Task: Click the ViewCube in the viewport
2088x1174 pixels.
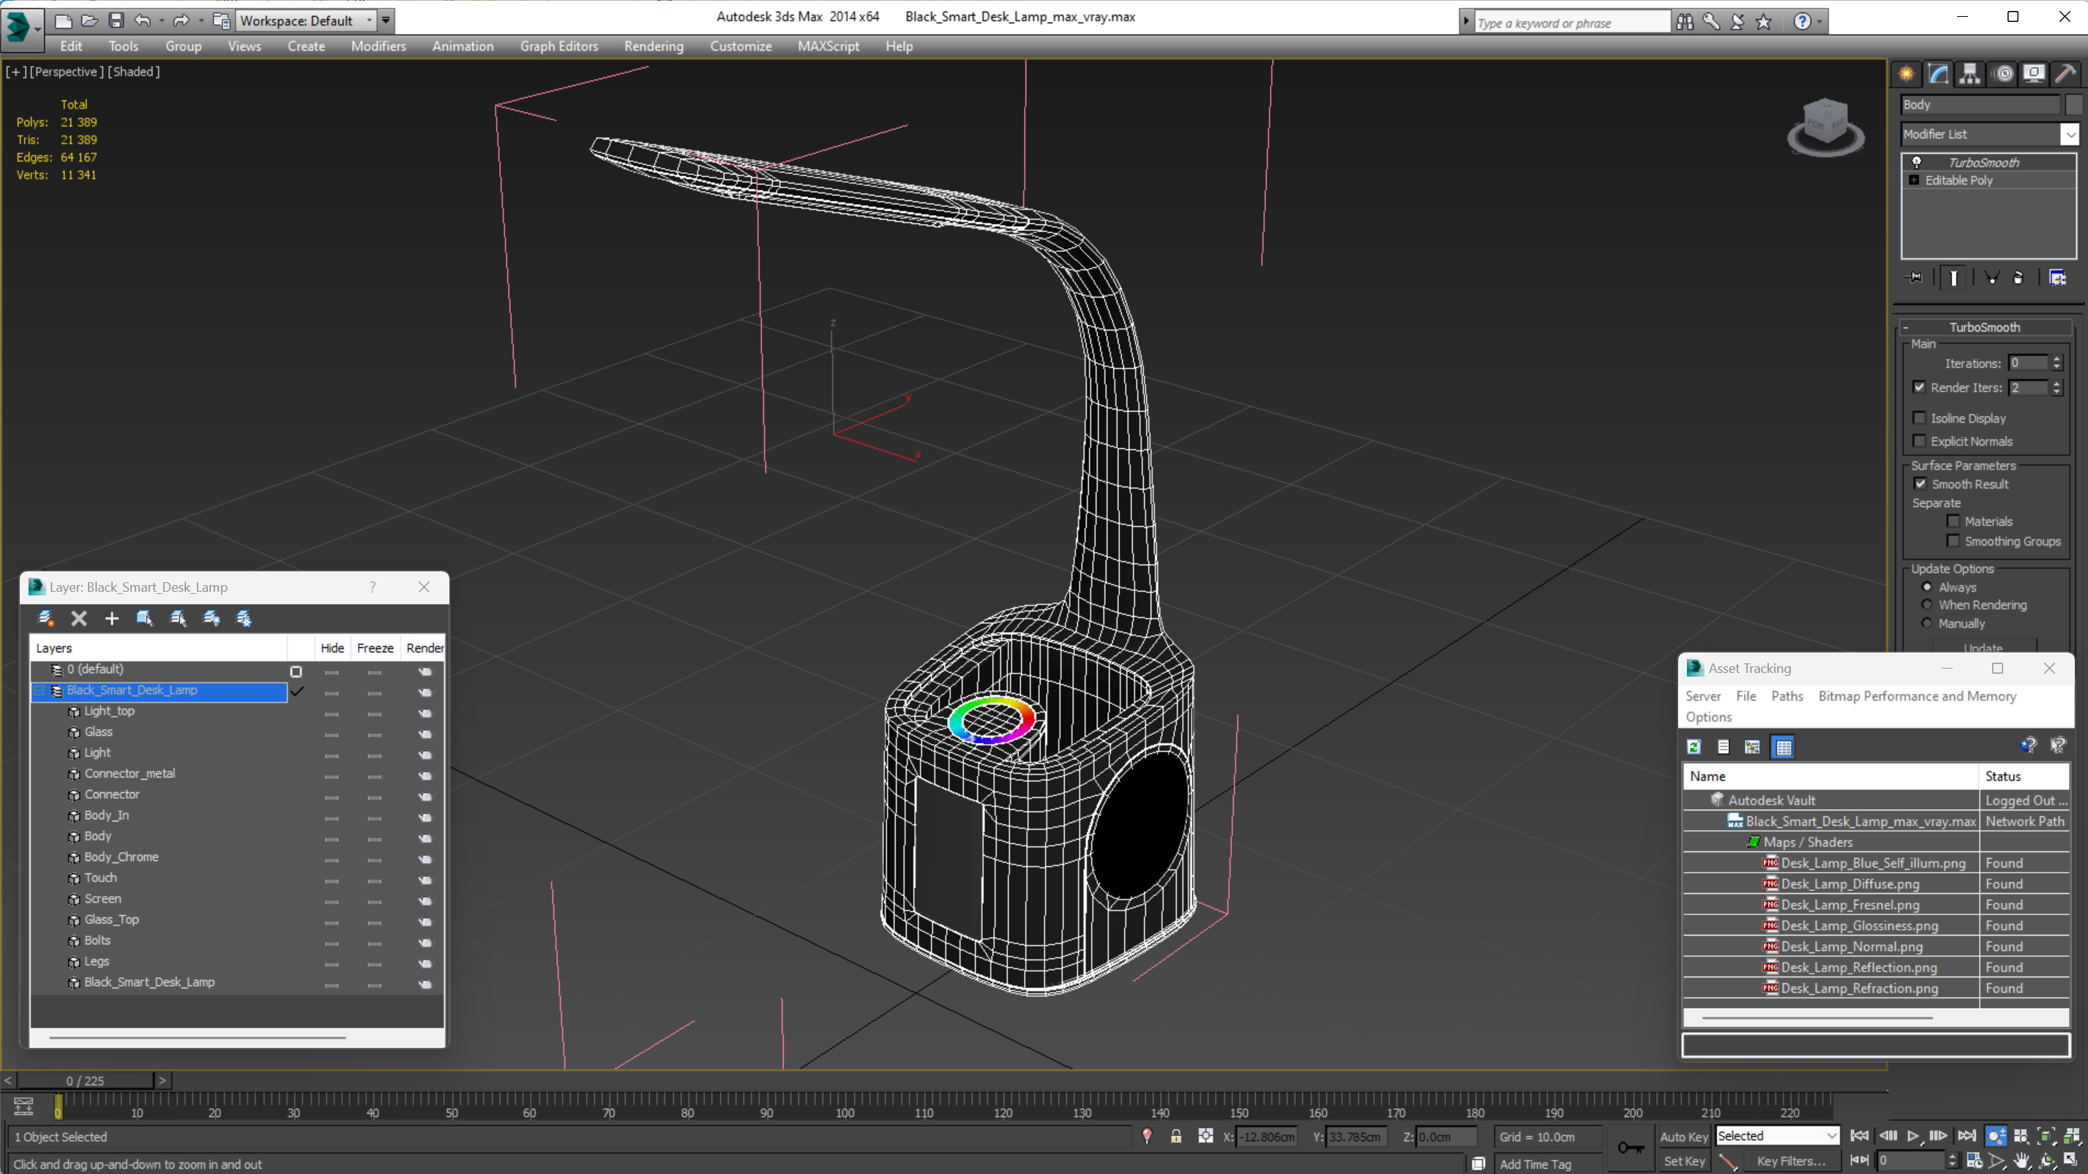Action: click(1825, 127)
